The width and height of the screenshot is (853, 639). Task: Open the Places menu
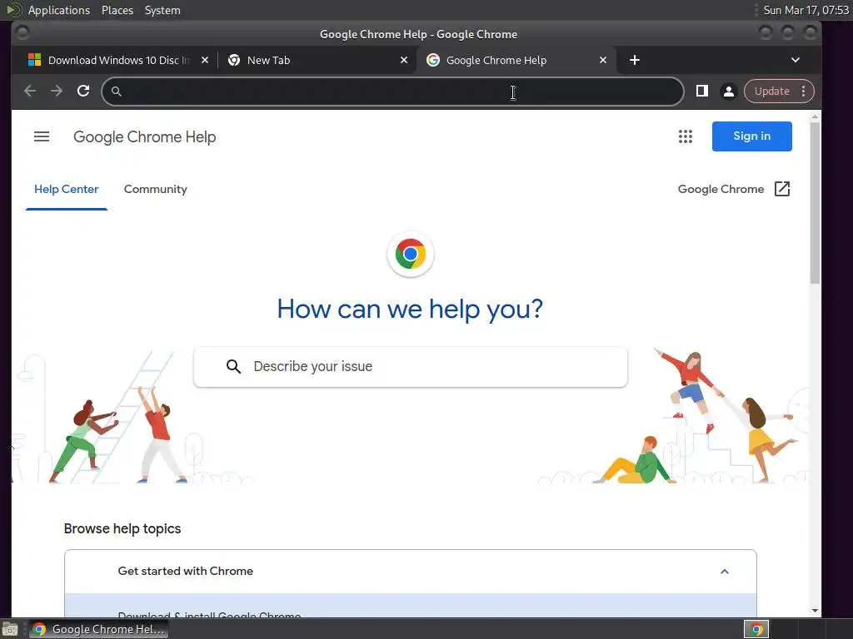[117, 10]
